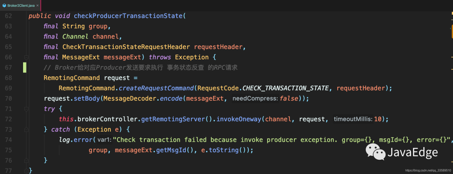The width and height of the screenshot is (453, 174).
Task: Select the Broker2Client.java editor tab
Action: (x=21, y=5)
